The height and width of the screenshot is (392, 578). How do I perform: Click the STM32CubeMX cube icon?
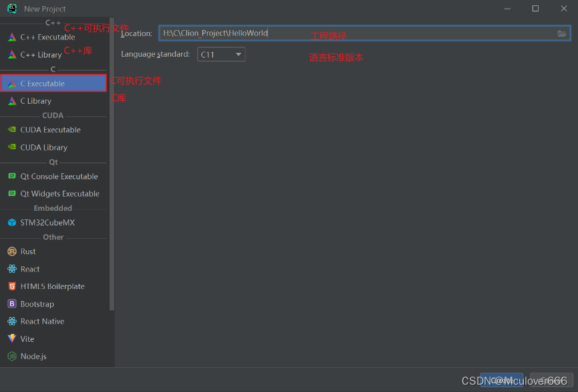pos(12,222)
